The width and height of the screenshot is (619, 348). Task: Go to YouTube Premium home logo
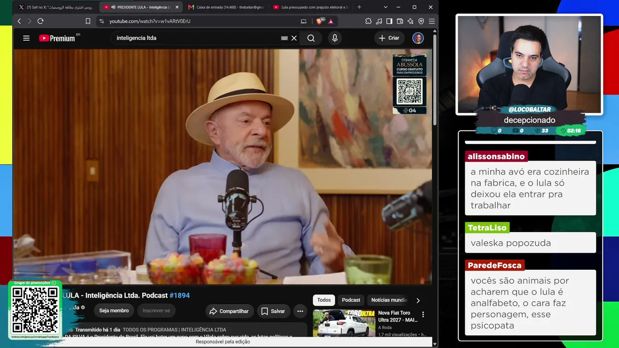58,38
